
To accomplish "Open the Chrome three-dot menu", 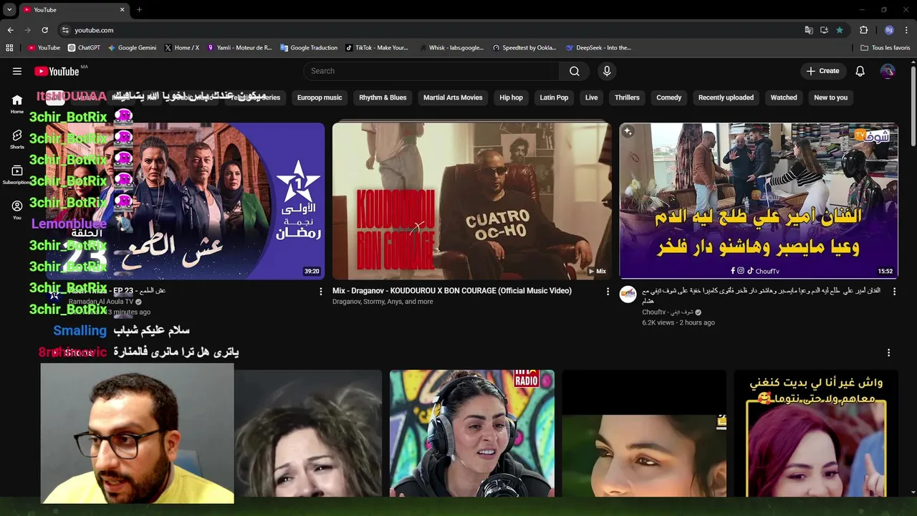I will tap(907, 30).
